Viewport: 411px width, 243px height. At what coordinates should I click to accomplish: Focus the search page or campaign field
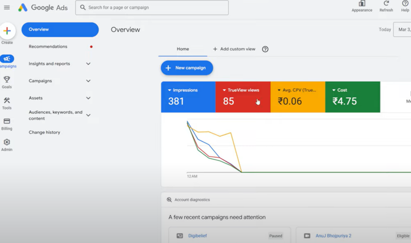(x=152, y=8)
